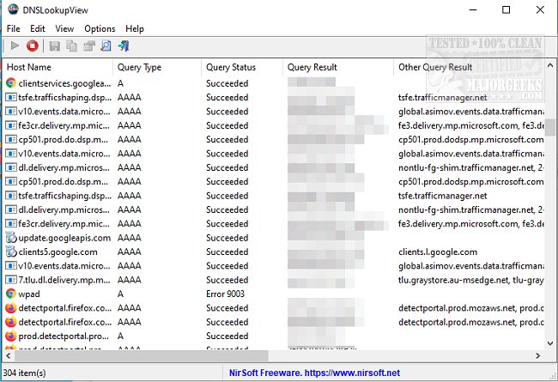Open Find using the magnifier toolbar icon
558x382 pixels.
point(106,45)
